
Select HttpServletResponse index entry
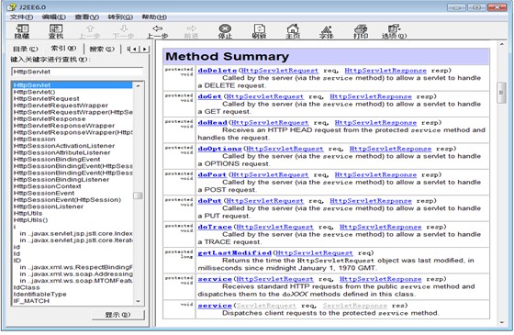coord(50,119)
